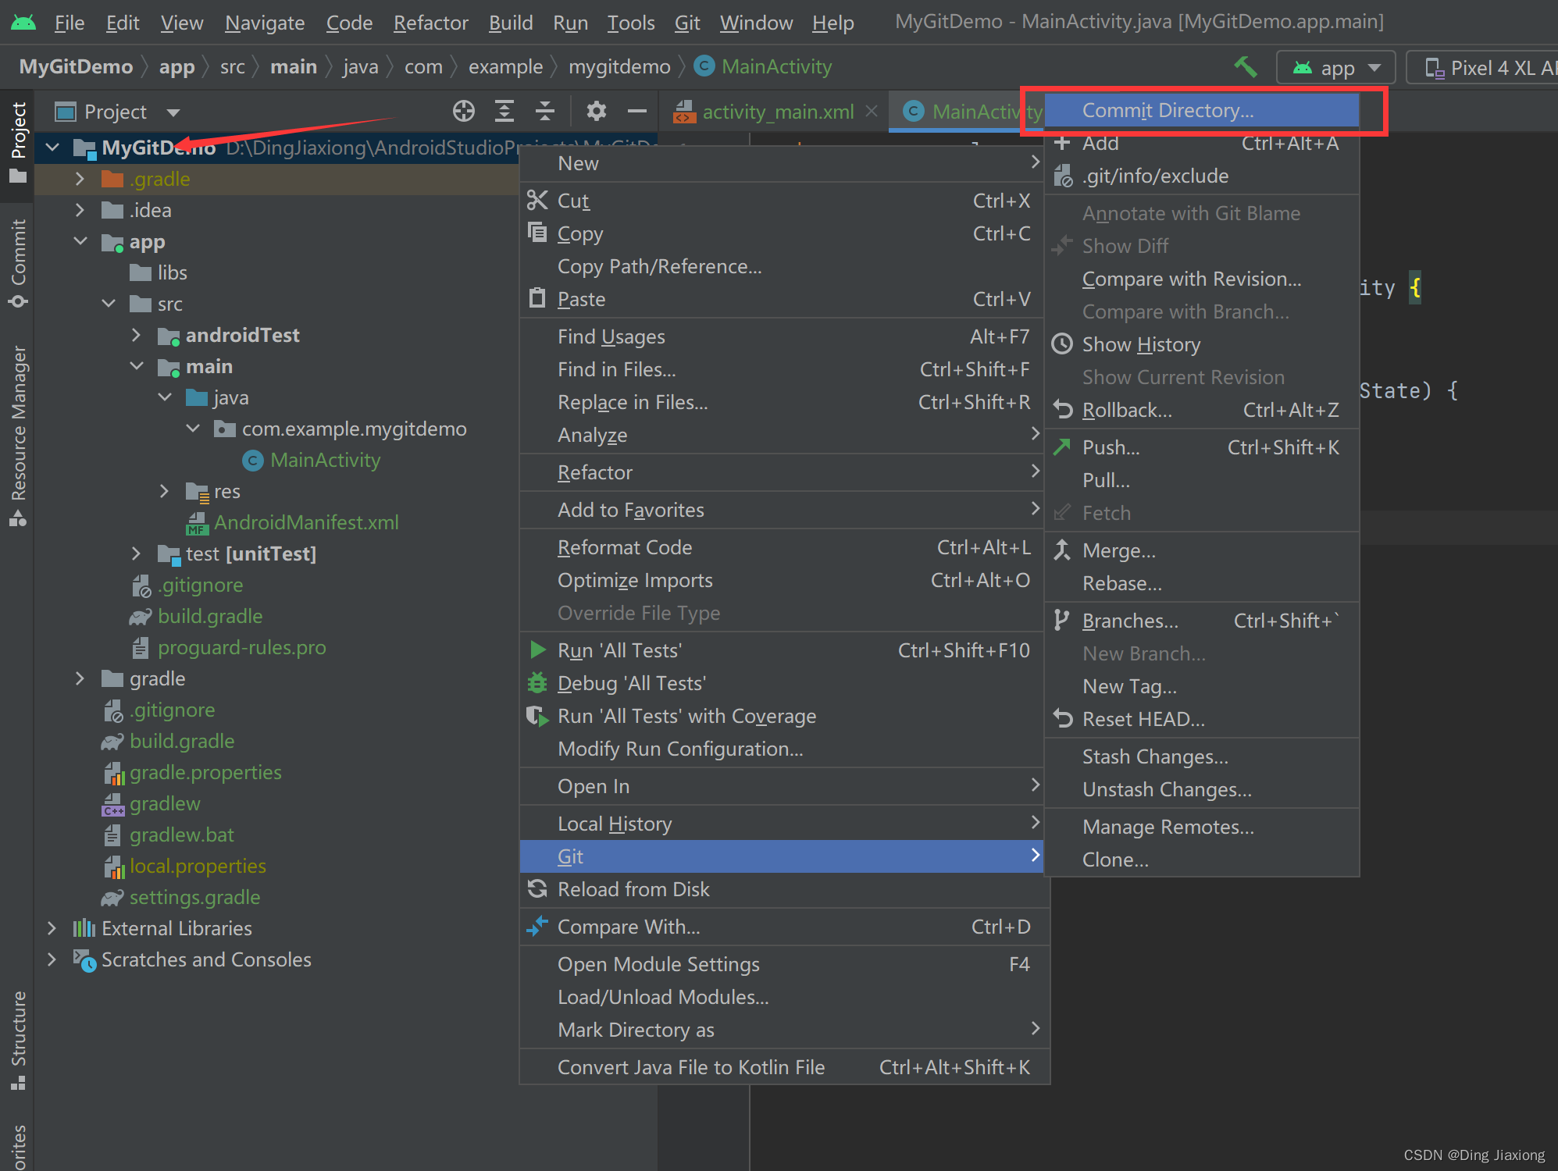The image size is (1558, 1171).
Task: Expand Scratches and Consoles node
Action: 52,959
